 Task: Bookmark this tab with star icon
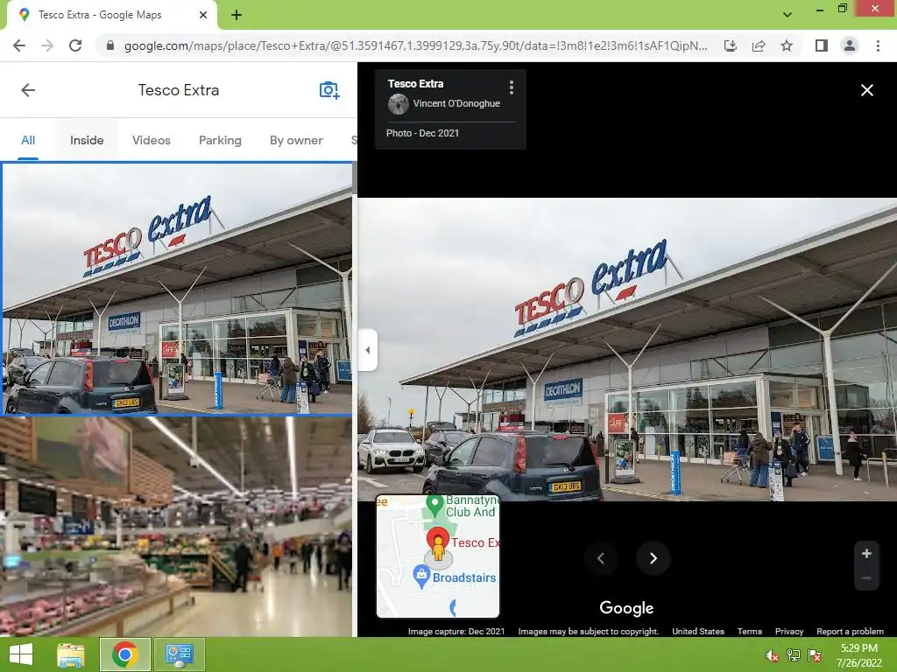coord(787,45)
